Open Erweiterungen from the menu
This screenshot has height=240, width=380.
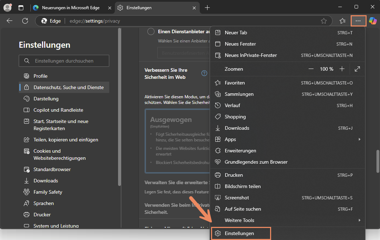coord(287,151)
